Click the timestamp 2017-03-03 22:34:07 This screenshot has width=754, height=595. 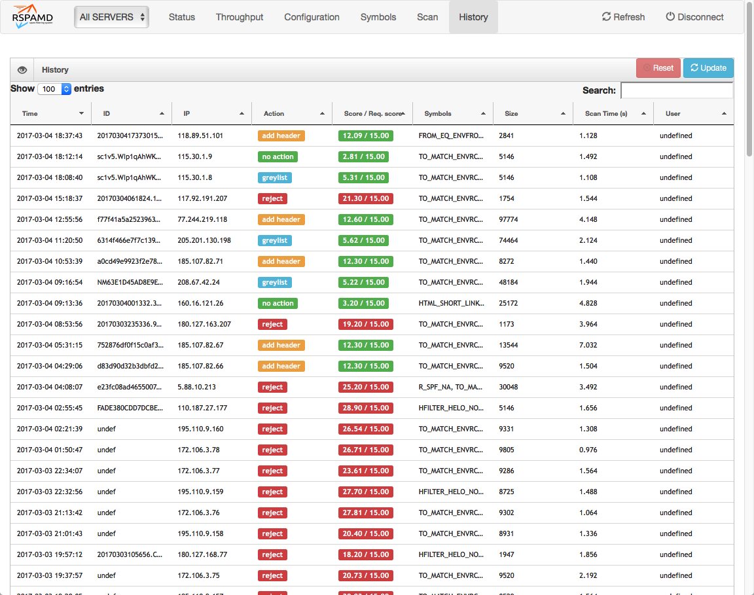point(50,471)
